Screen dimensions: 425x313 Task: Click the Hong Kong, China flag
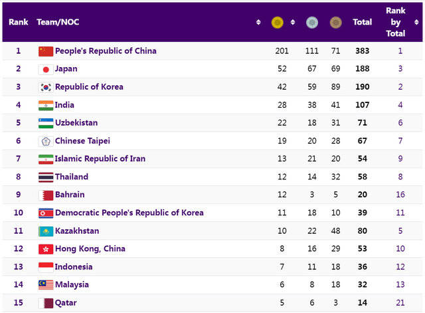[46, 249]
